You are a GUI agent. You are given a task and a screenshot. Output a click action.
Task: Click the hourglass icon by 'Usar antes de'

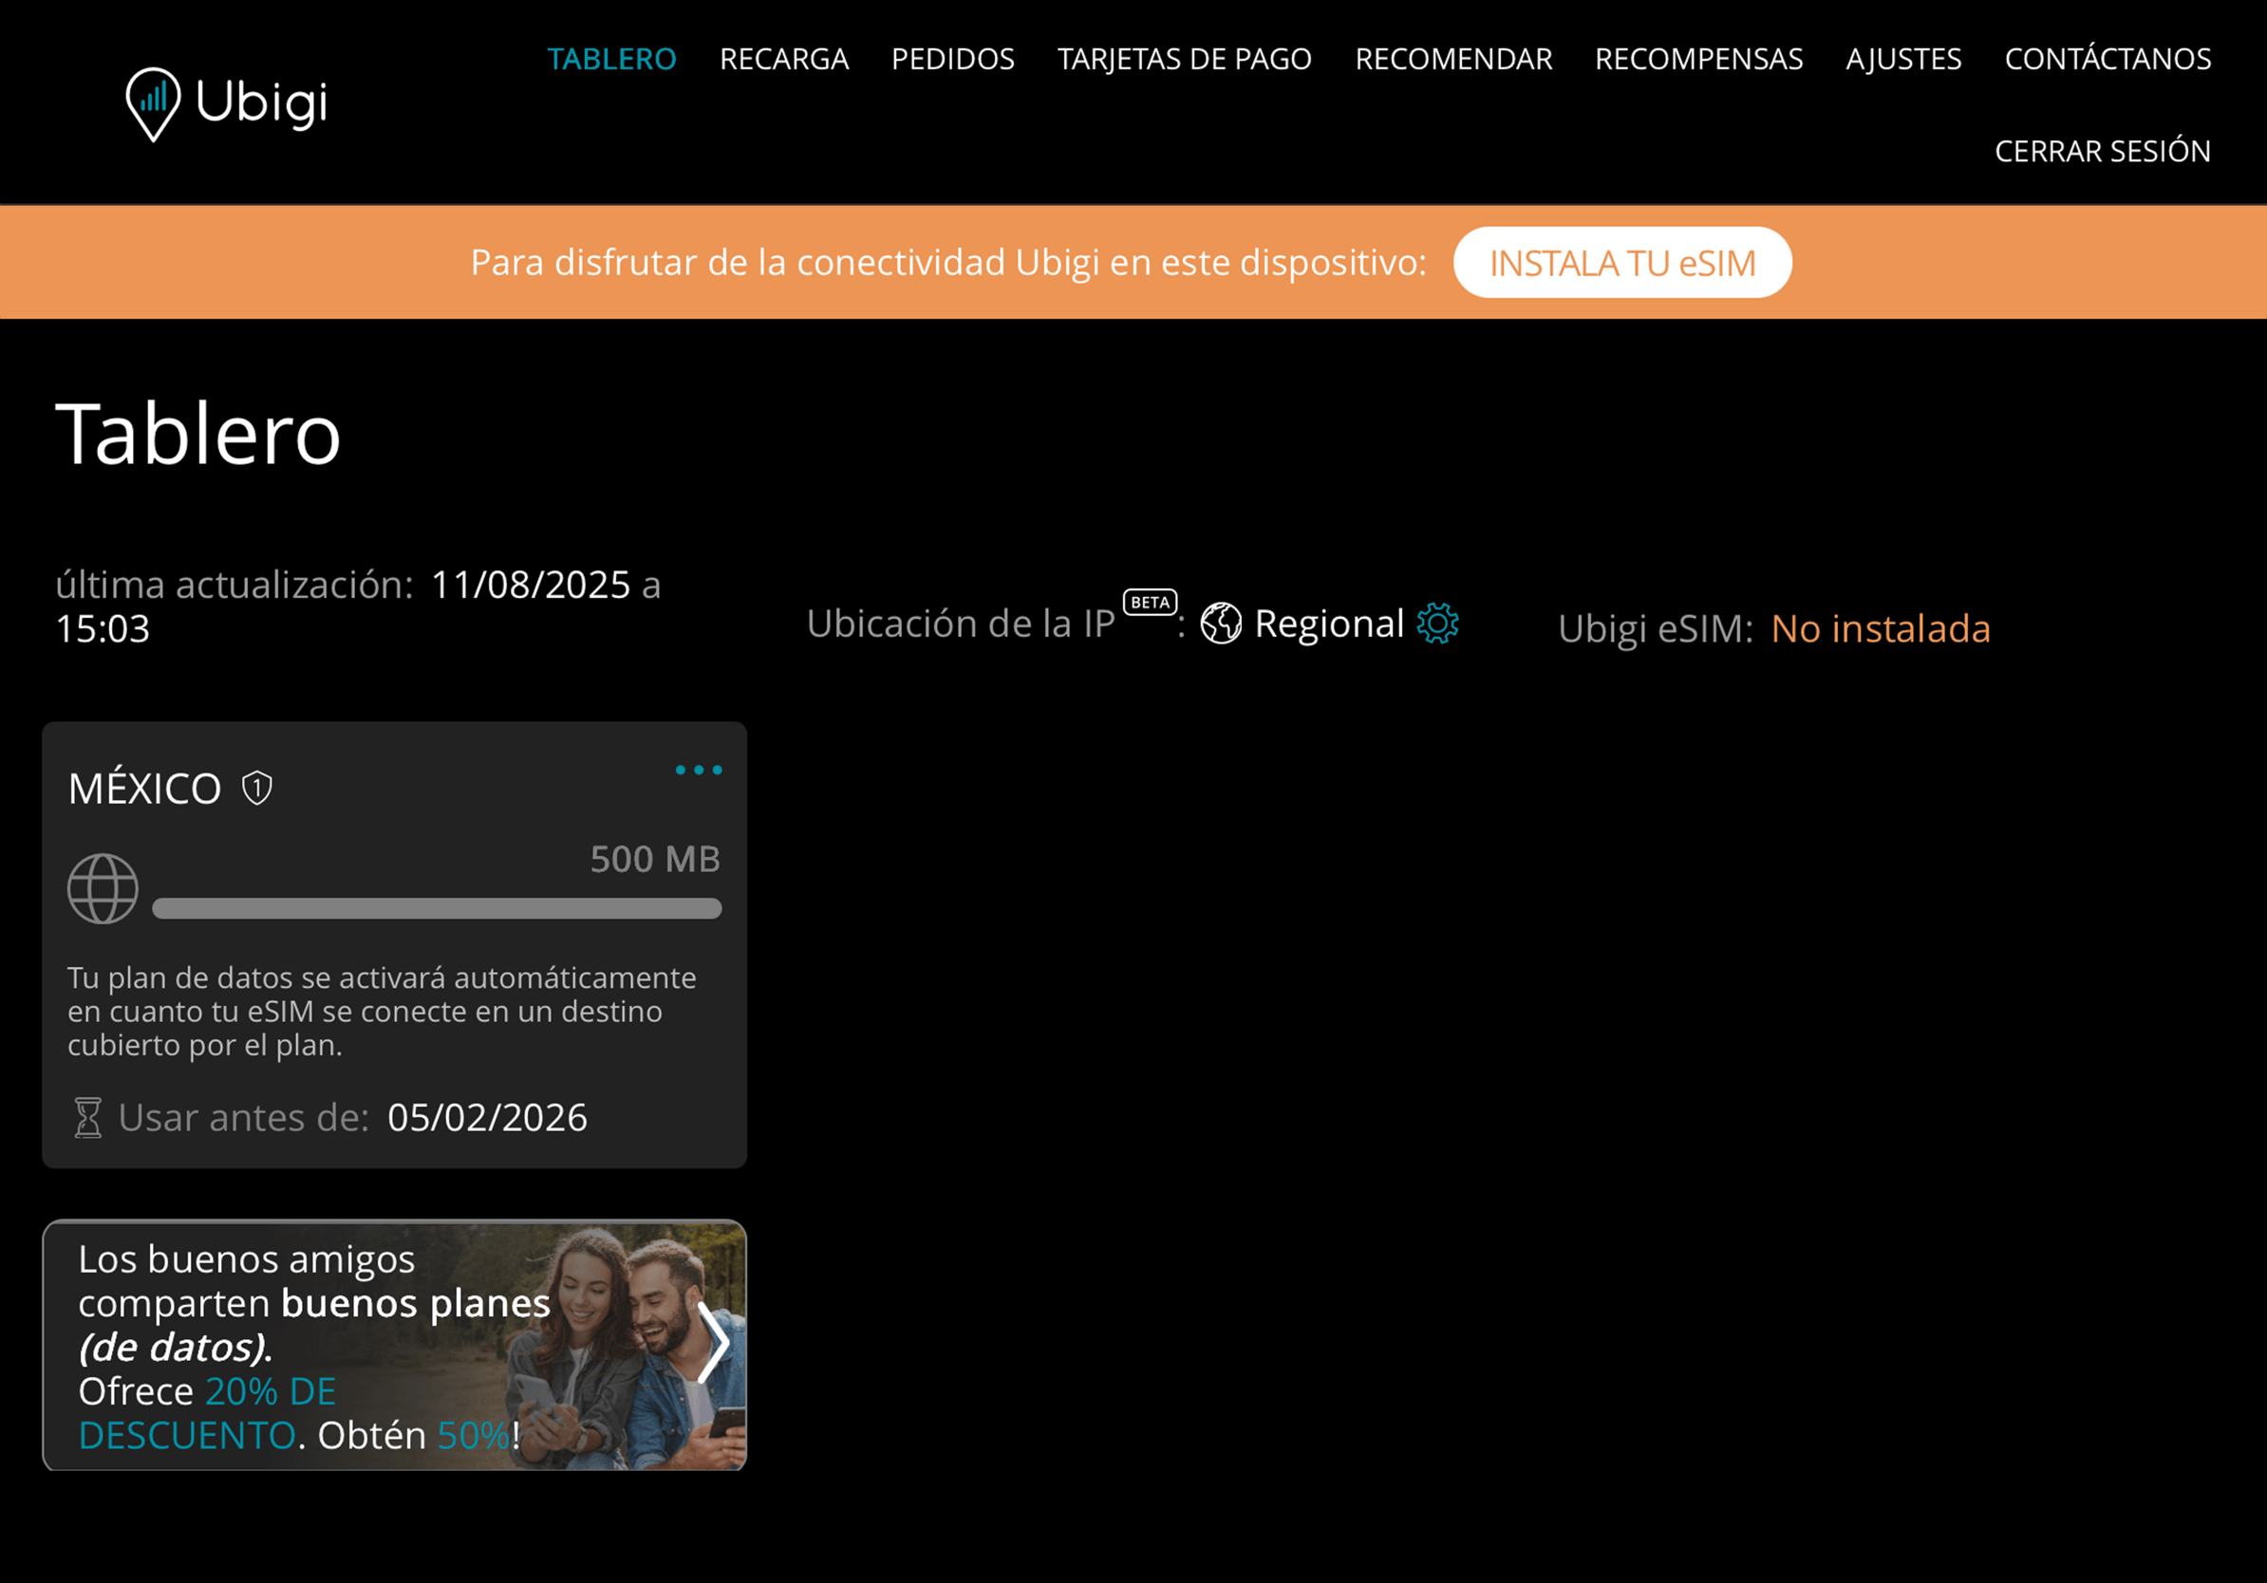(88, 1118)
